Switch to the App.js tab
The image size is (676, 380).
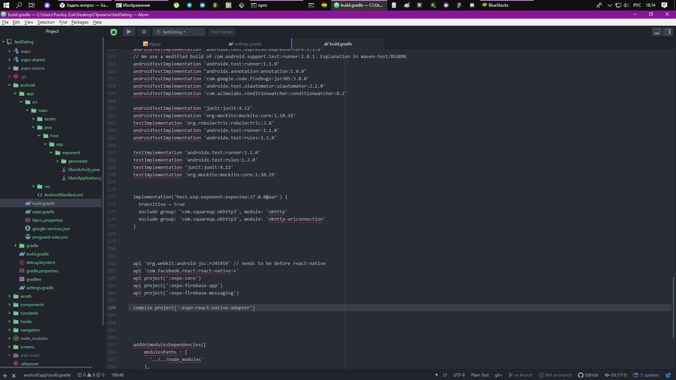pyautogui.click(x=152, y=44)
